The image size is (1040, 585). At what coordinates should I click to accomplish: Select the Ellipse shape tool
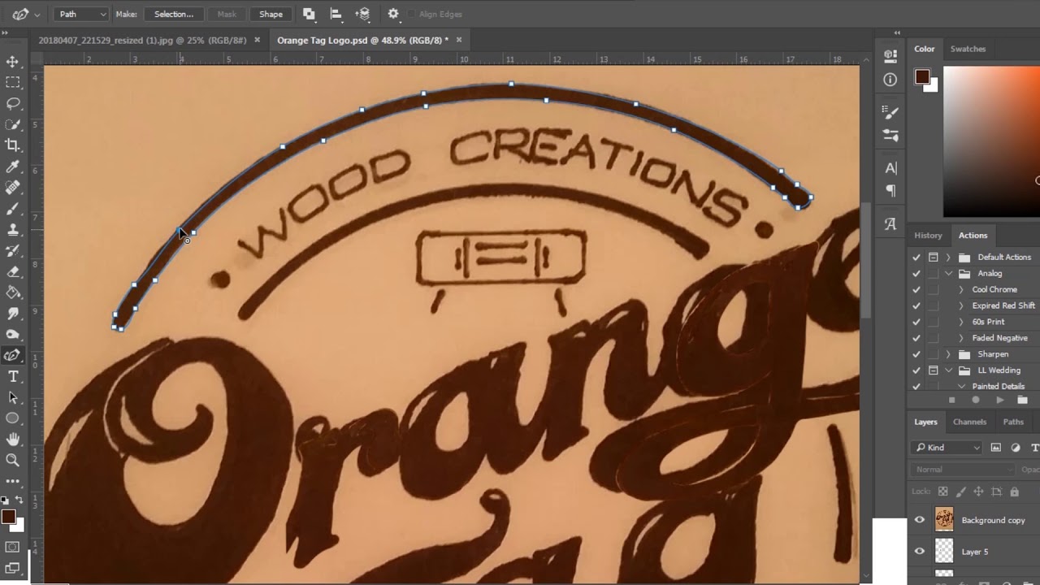(12, 418)
